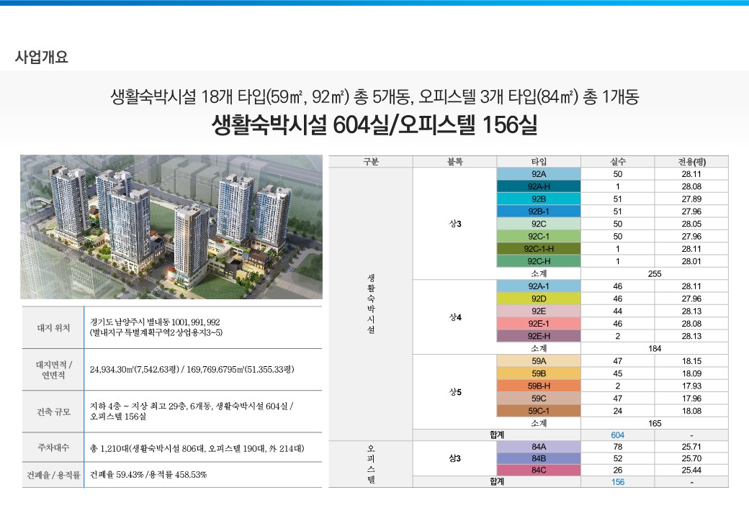Click the yellow 92D type cell
The image size is (749, 518).
tap(539, 299)
